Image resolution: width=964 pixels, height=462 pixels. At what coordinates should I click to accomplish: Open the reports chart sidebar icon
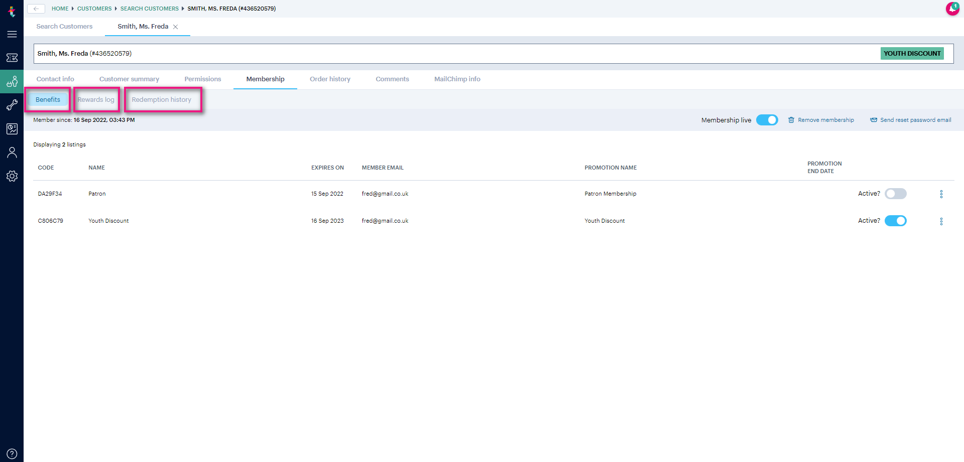pos(12,129)
